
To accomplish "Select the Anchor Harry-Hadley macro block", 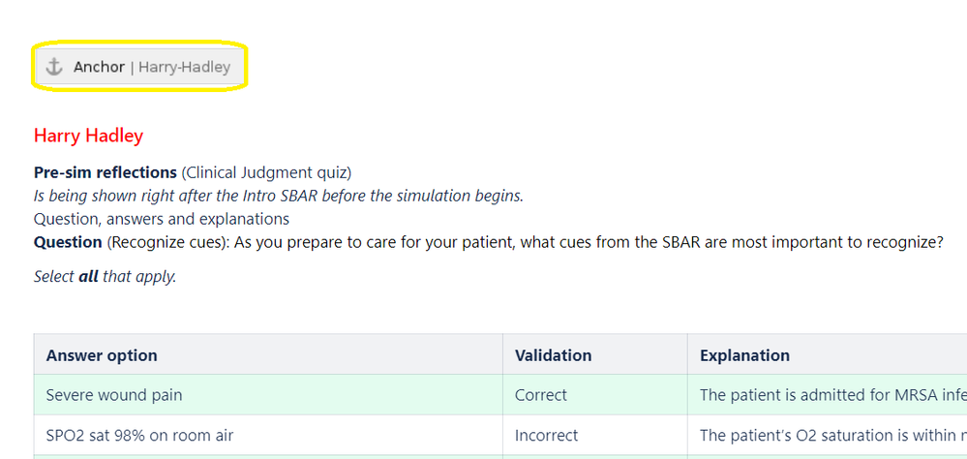I will coord(138,67).
